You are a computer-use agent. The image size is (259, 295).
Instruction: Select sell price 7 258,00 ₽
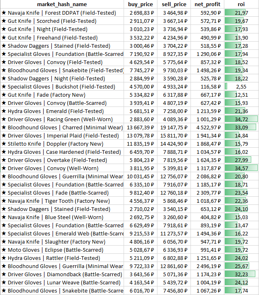click(x=174, y=111)
